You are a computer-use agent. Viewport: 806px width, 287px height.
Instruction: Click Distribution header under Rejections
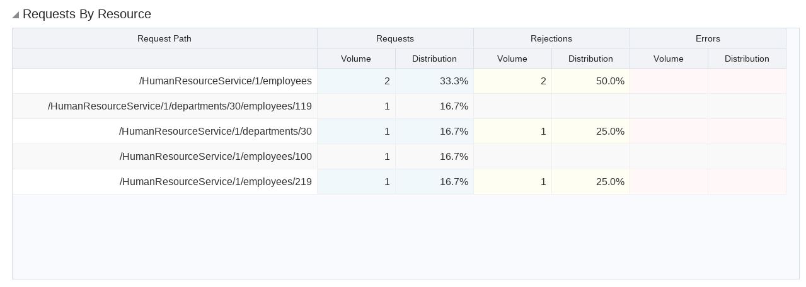590,59
